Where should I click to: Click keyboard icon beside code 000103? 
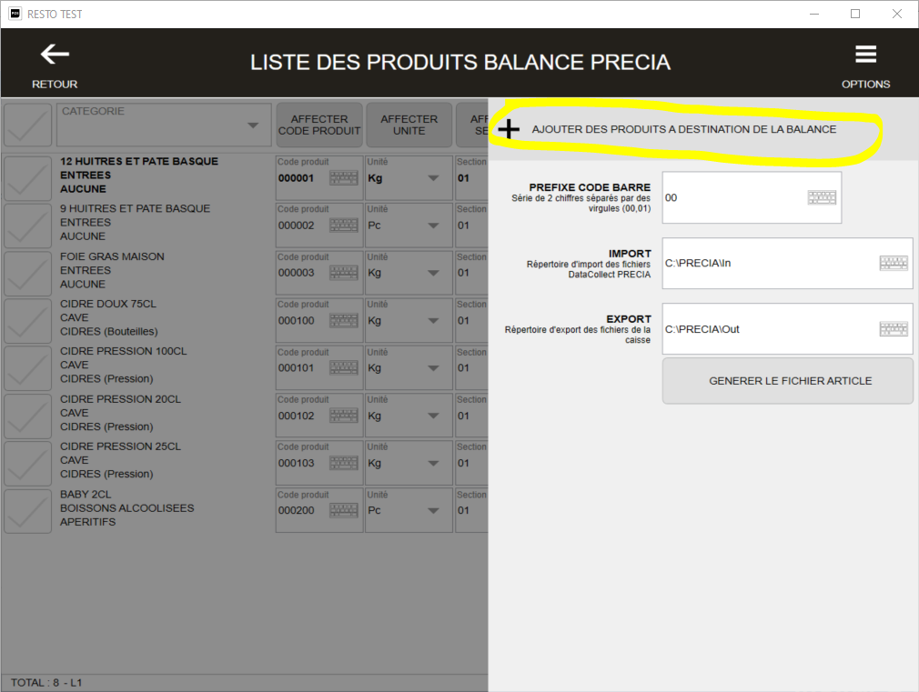(343, 463)
